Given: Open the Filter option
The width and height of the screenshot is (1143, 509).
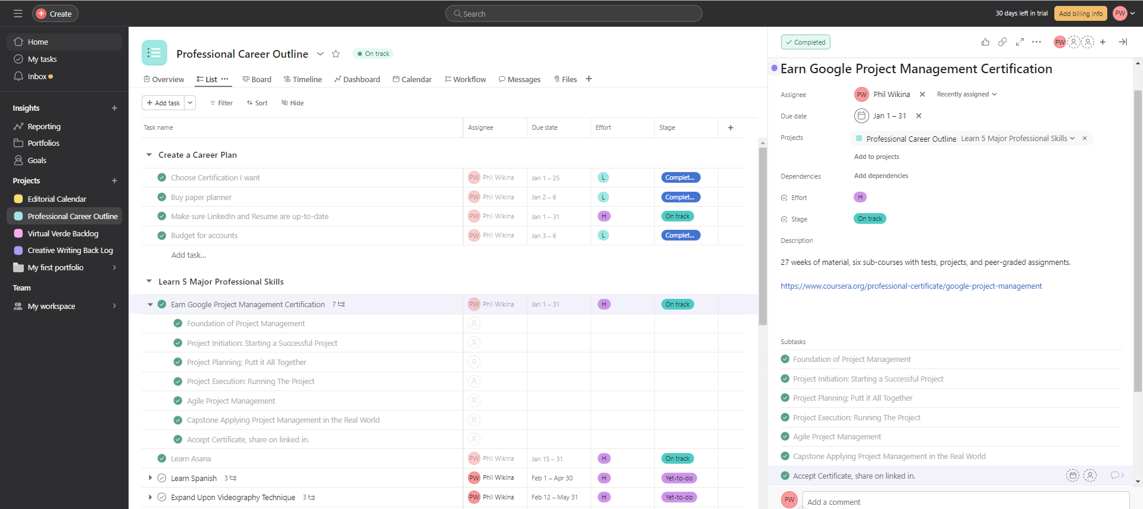Looking at the screenshot, I should [221, 103].
